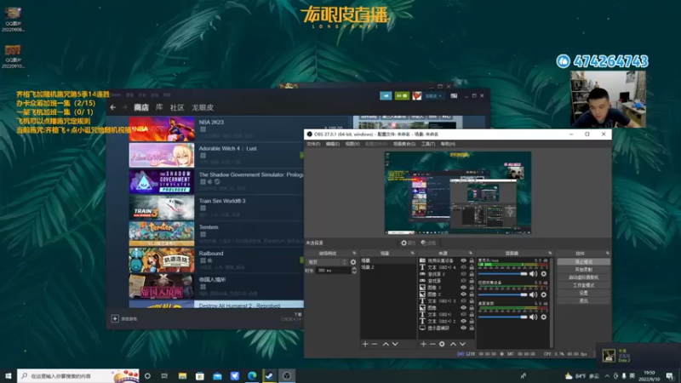Show hidden system tray icons chevron
Viewport: 681px width, 383px height.
pyautogui.click(x=607, y=375)
